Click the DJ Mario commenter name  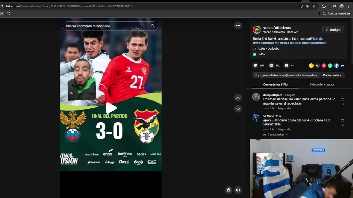pyautogui.click(x=268, y=116)
